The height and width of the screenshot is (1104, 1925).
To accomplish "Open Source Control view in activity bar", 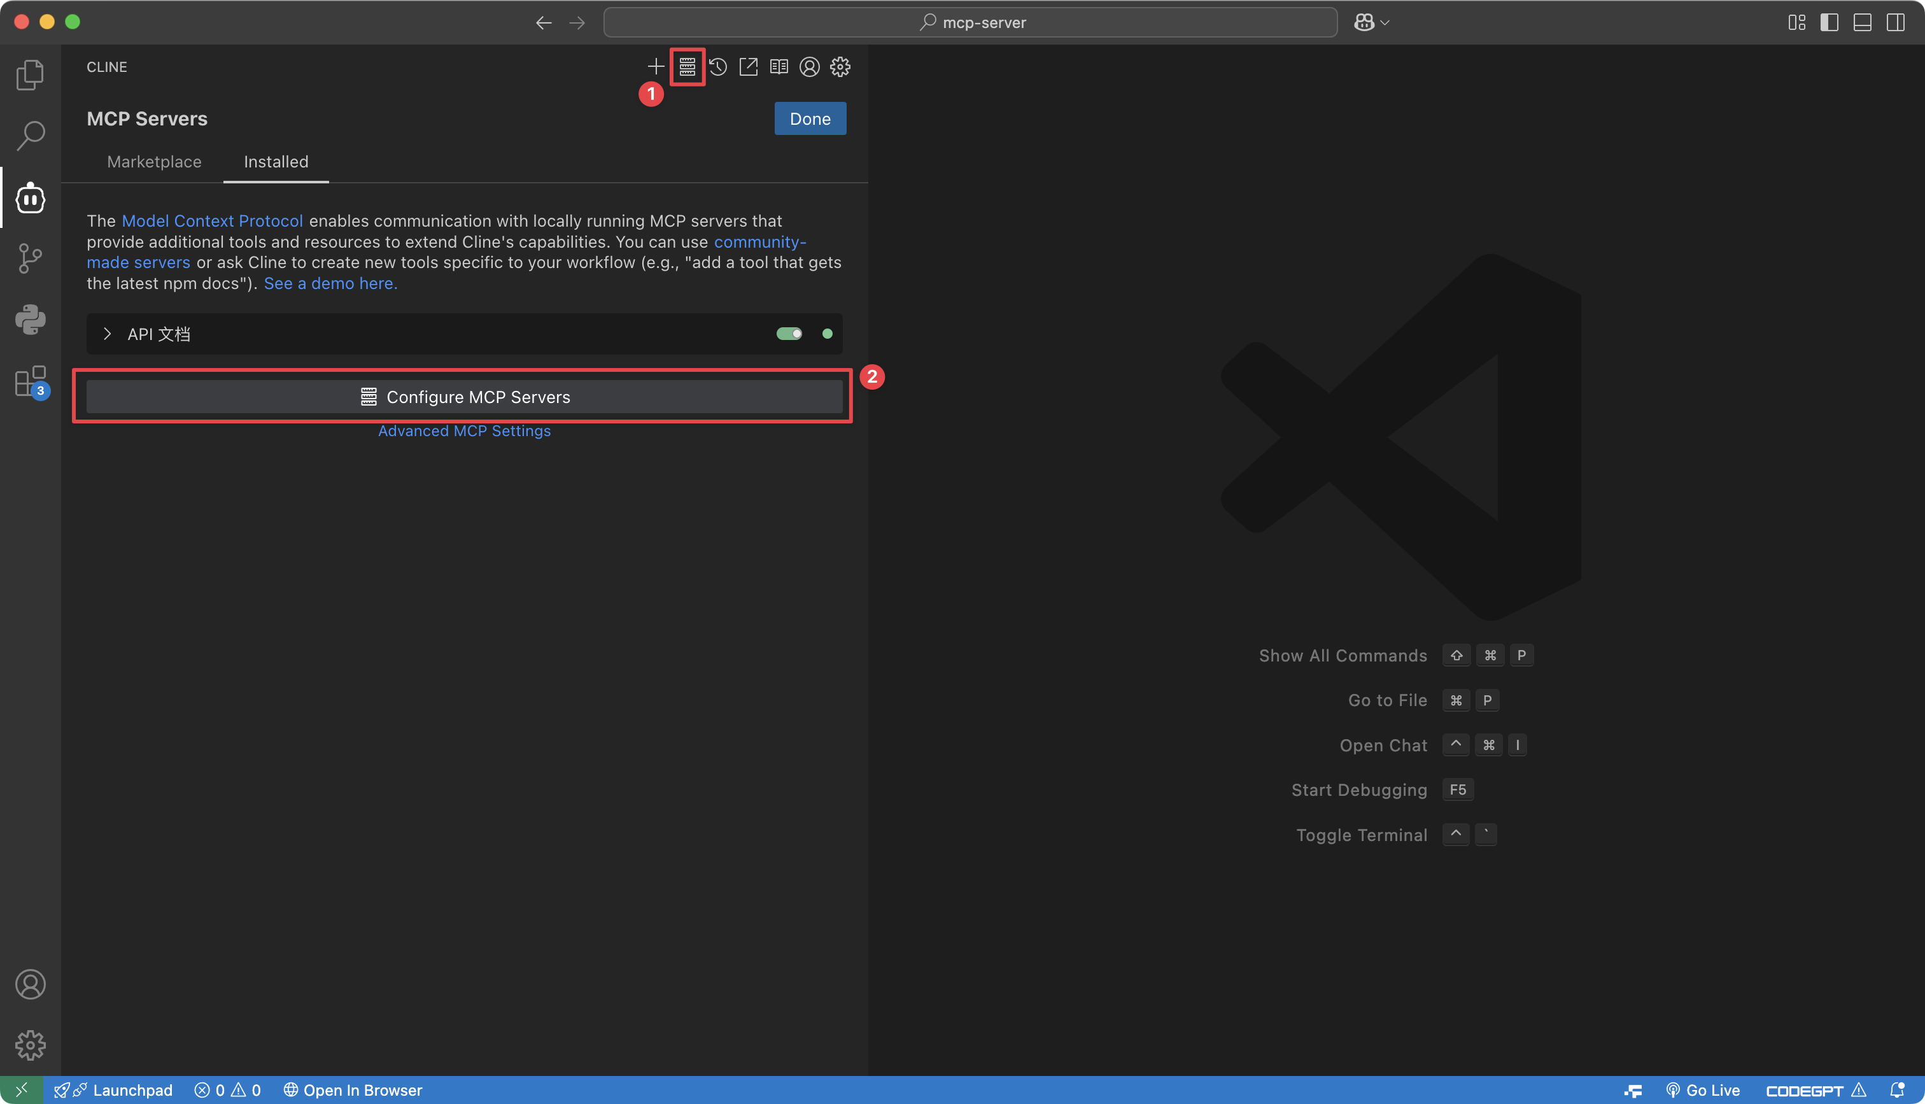I will click(31, 258).
